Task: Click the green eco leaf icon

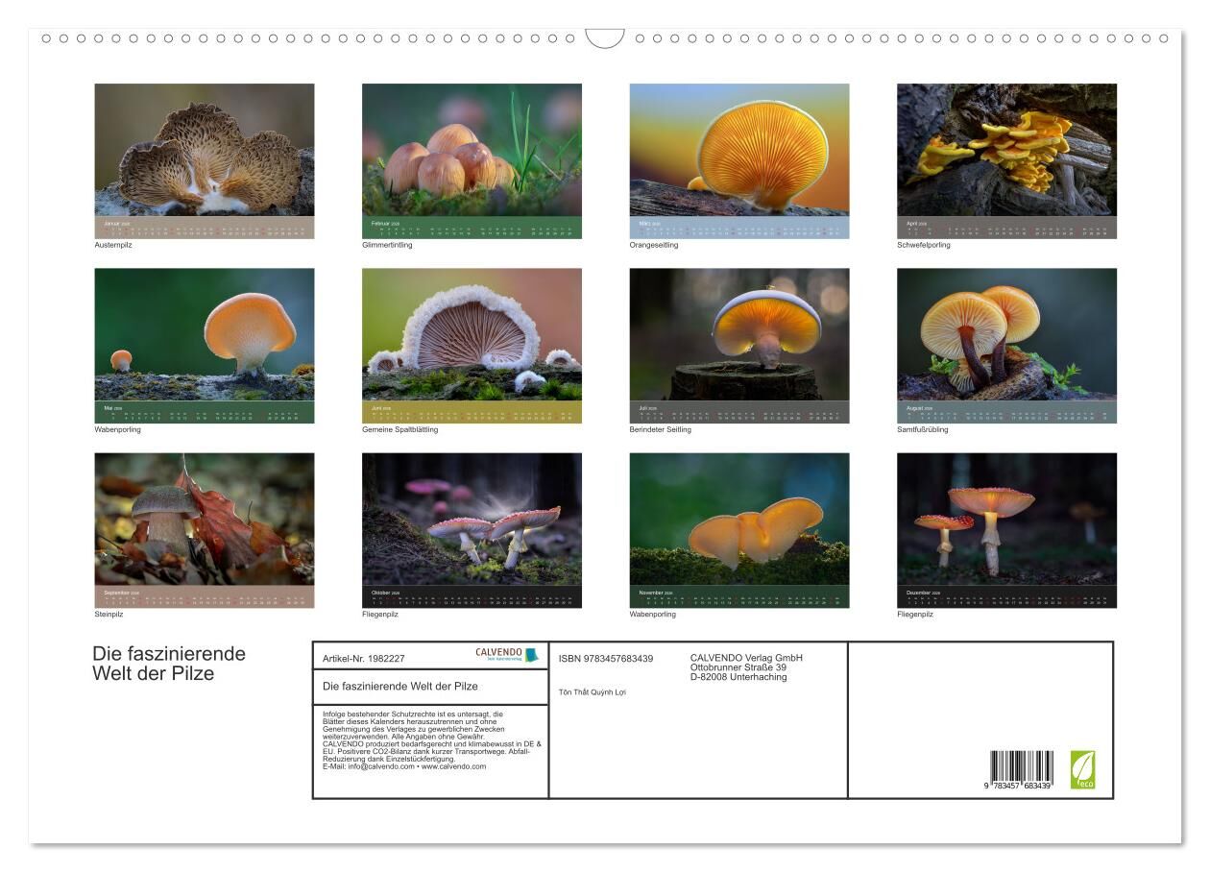Action: tap(1082, 769)
